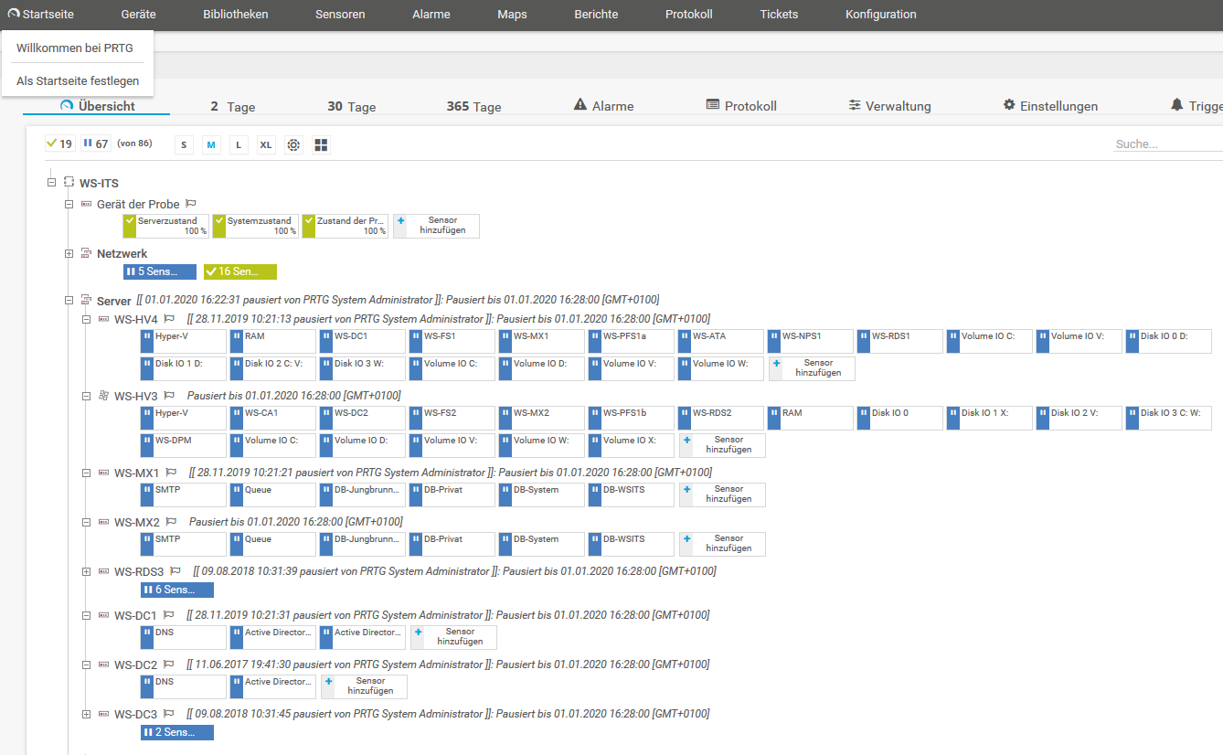Click the WS-ITS probe icon
The height and width of the screenshot is (755, 1223).
point(69,183)
